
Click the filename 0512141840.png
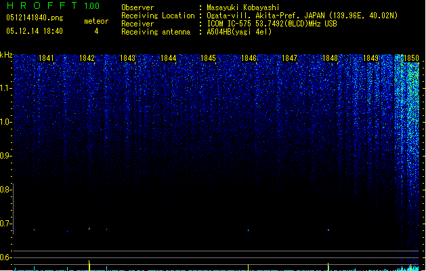pos(35,18)
